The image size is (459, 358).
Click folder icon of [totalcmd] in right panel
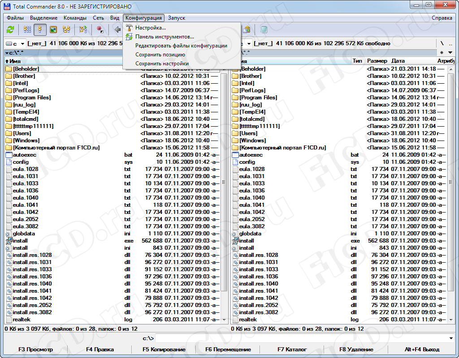coord(235,119)
